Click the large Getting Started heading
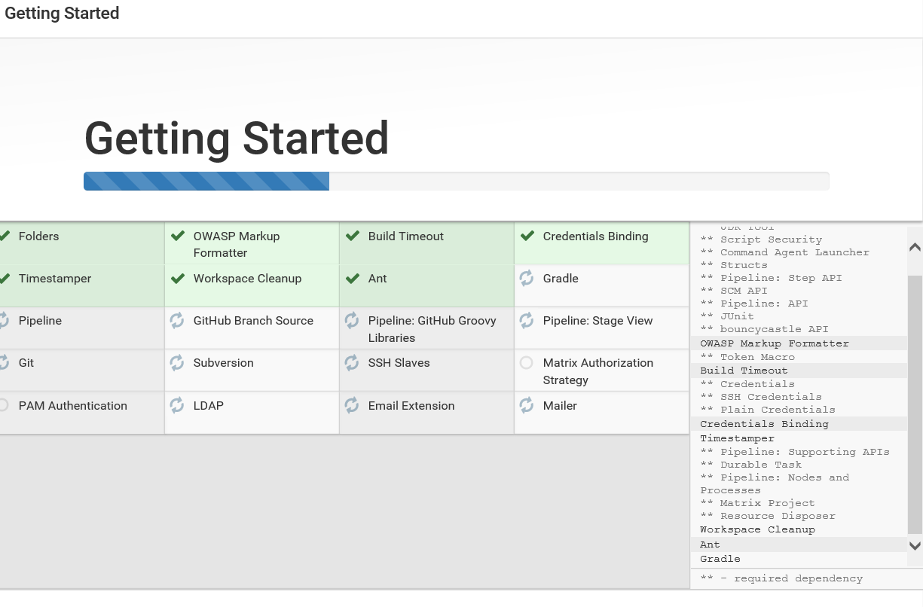923x607 pixels. click(x=237, y=139)
